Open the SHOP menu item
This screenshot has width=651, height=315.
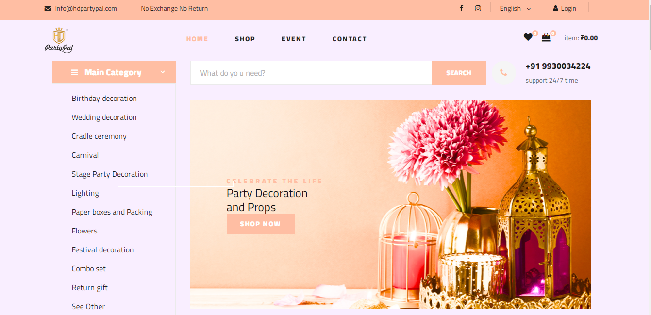(245, 39)
